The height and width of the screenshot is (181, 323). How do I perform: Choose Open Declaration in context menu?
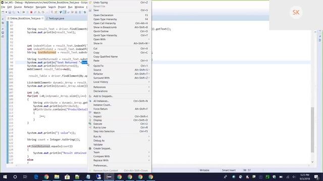tap(120, 15)
